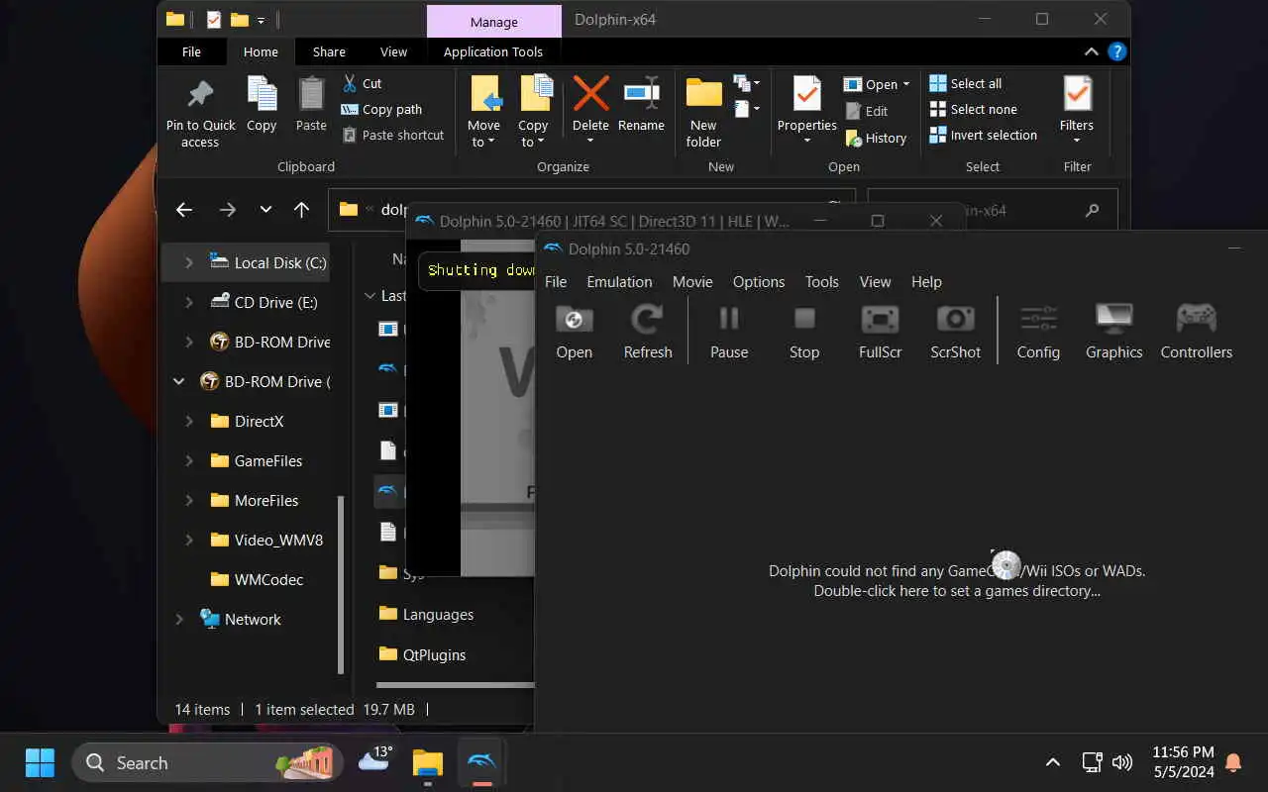Click Edit in Open group

[x=867, y=111]
